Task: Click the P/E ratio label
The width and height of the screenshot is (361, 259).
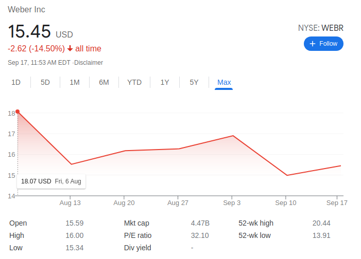Action: [x=137, y=235]
